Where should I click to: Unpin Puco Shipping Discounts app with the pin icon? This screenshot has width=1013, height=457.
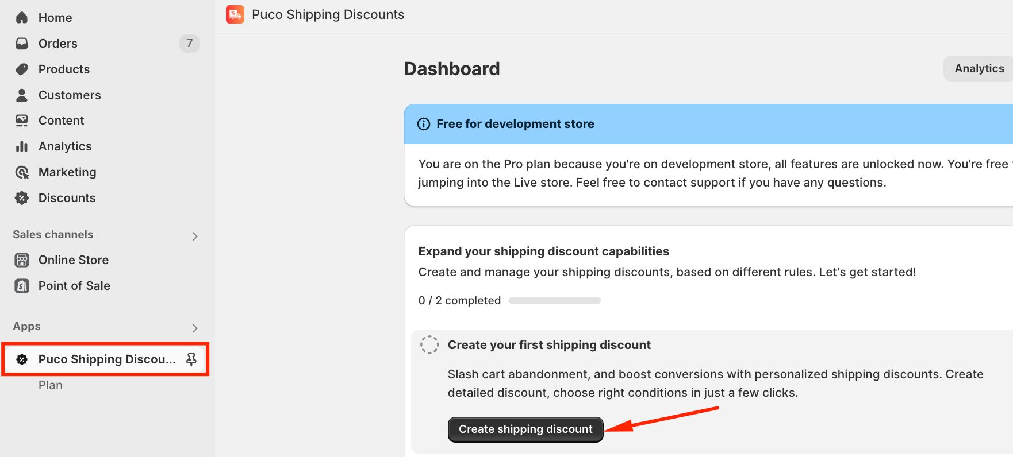click(x=191, y=359)
